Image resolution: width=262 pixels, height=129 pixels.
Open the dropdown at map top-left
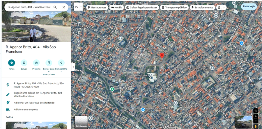[x=78, y=7]
